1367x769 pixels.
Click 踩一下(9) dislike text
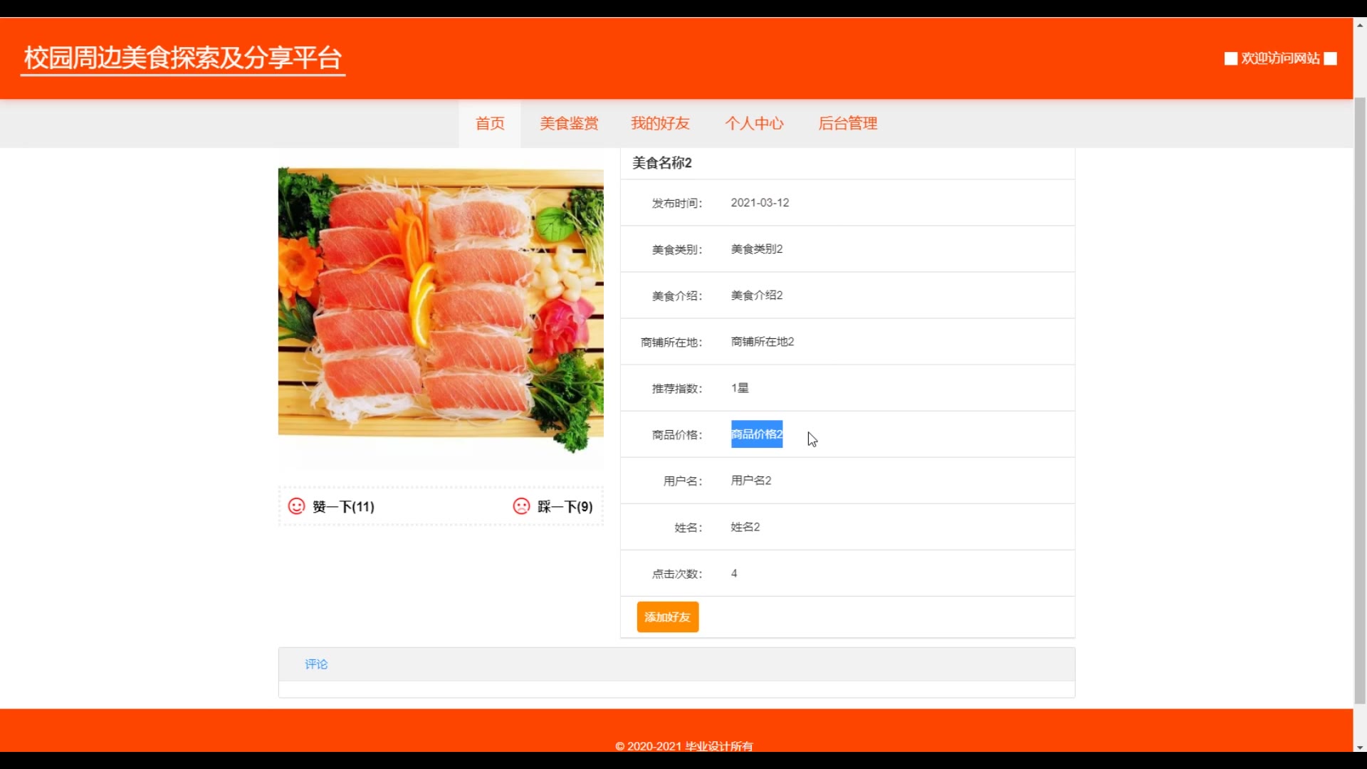click(565, 507)
